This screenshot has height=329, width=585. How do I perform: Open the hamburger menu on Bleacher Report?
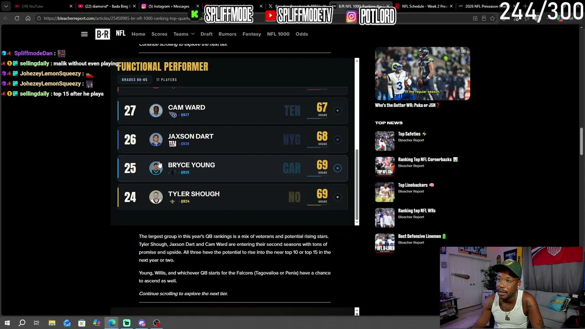(84, 34)
